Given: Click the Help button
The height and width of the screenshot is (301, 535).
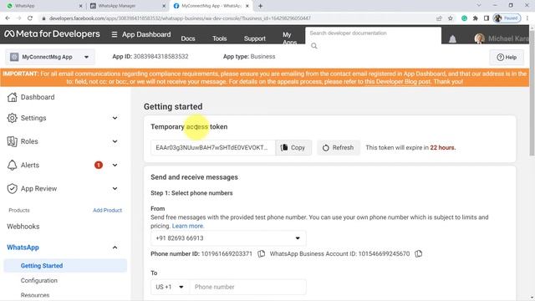Looking at the screenshot, I should [507, 58].
